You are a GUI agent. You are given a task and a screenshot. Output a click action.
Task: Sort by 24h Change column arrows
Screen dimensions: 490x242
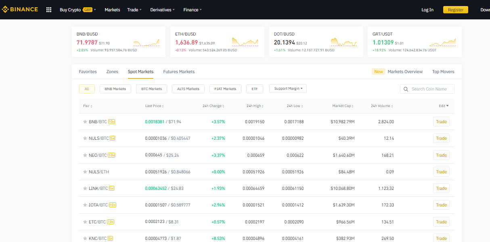click(x=224, y=106)
